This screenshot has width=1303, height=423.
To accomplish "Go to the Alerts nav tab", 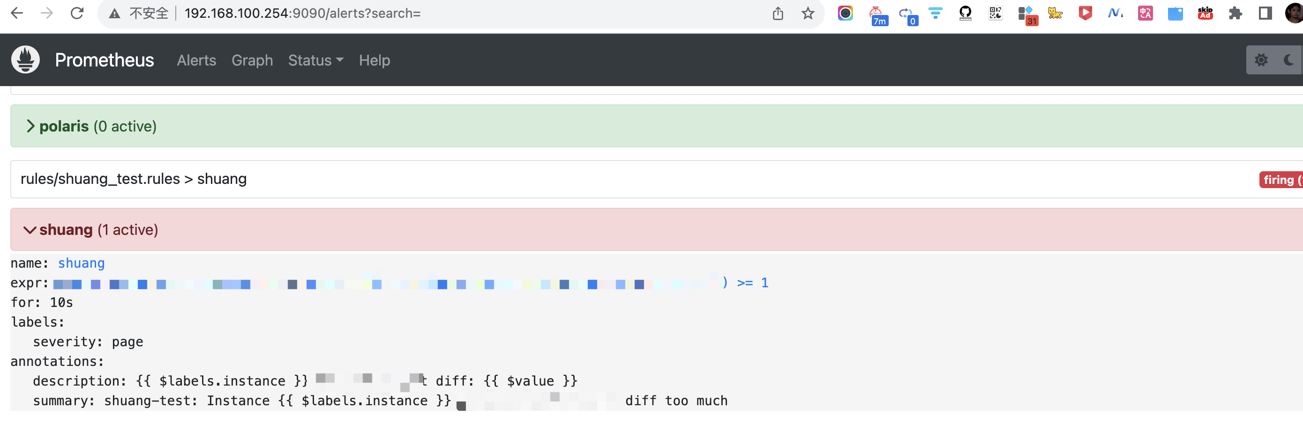I will click(196, 60).
